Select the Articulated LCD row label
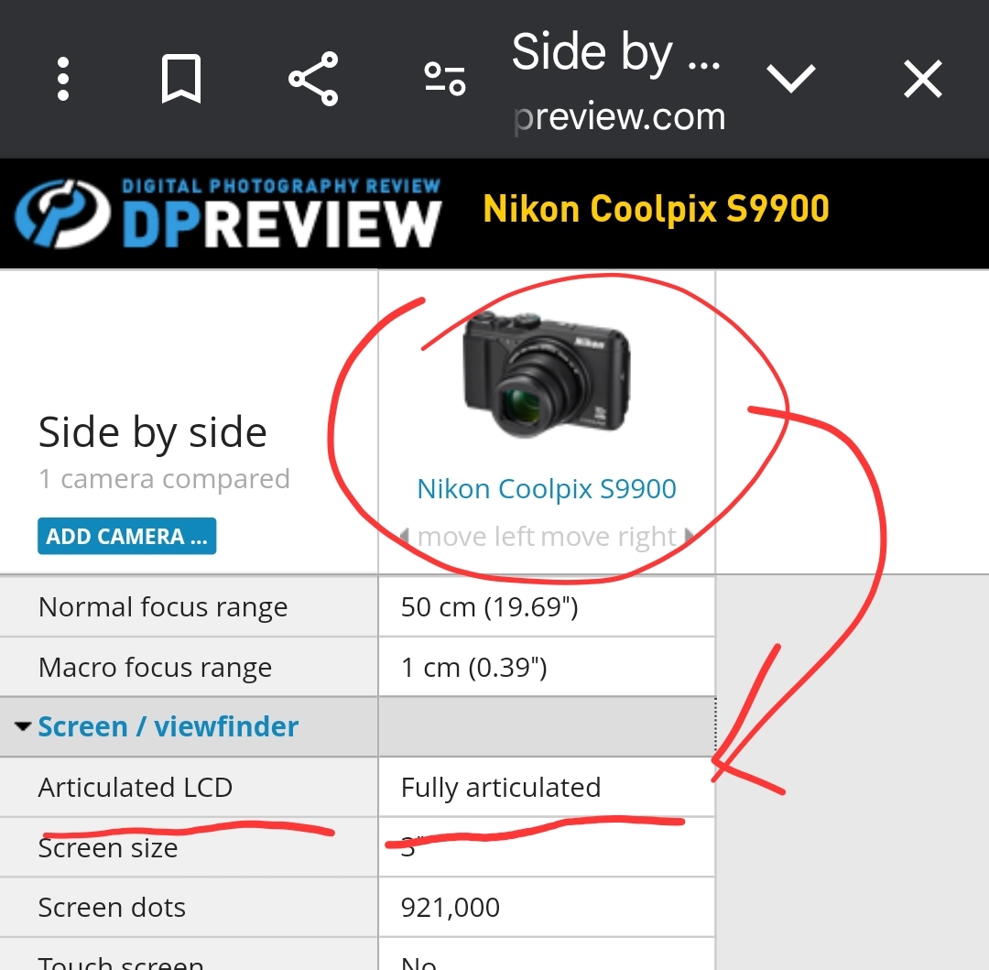Image resolution: width=989 pixels, height=970 pixels. tap(135, 787)
